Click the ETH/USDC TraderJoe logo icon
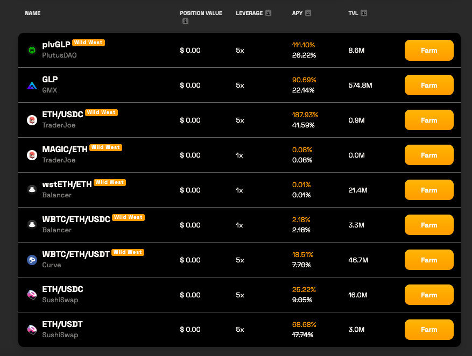The image size is (472, 356). (x=32, y=120)
